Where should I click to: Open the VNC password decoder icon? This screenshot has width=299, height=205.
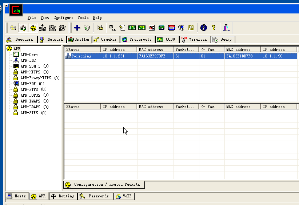pyautogui.click(x=152, y=28)
